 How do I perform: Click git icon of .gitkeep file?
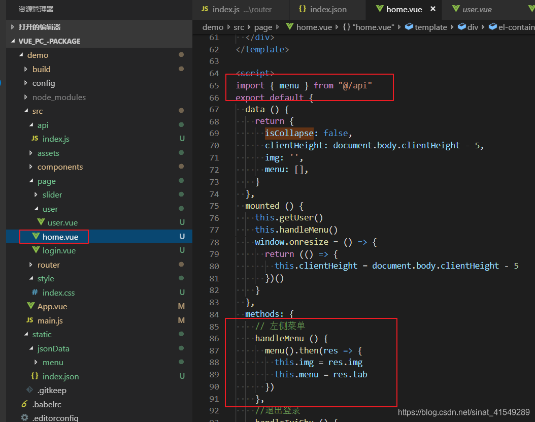[29, 390]
